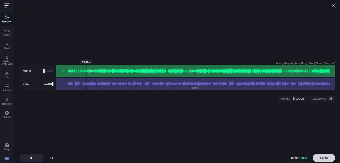Open the Karaoke tool

7,114
